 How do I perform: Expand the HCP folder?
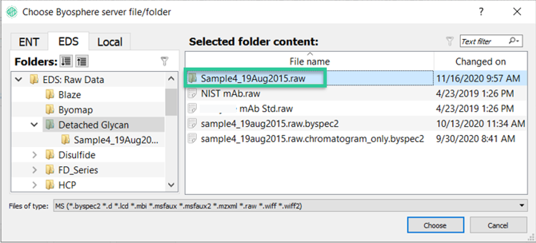(x=34, y=185)
